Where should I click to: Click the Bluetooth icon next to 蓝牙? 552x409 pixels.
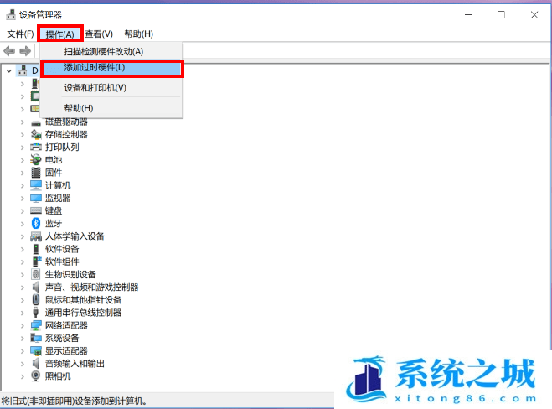pyautogui.click(x=36, y=223)
